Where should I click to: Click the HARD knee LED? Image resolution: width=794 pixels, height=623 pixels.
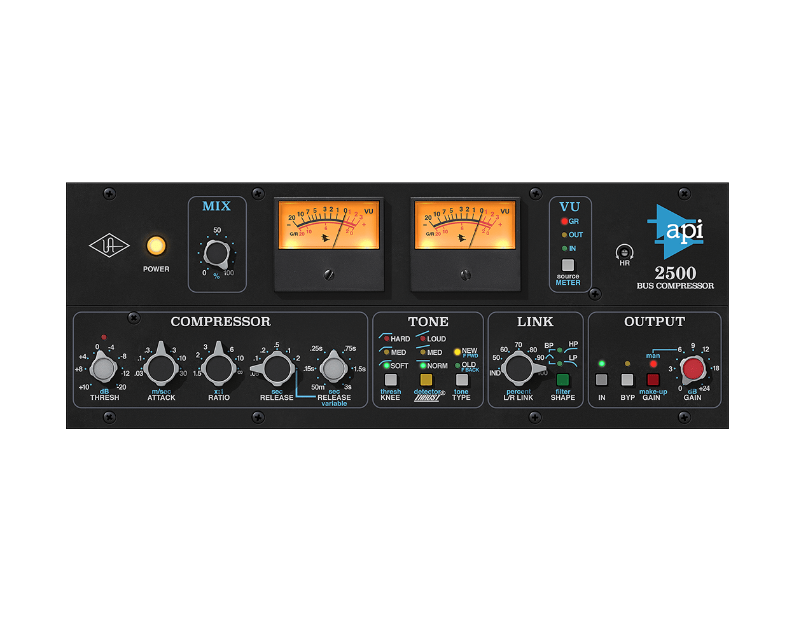(x=386, y=339)
